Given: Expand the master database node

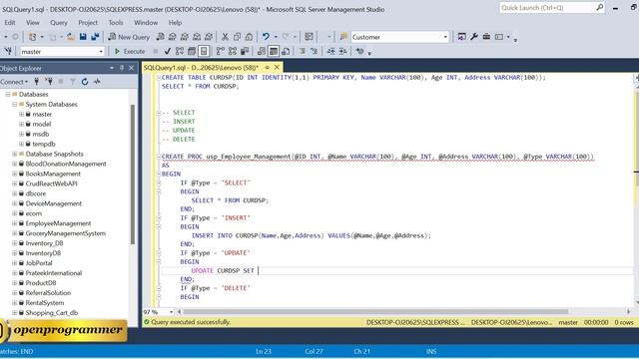Looking at the screenshot, I should [21, 115].
